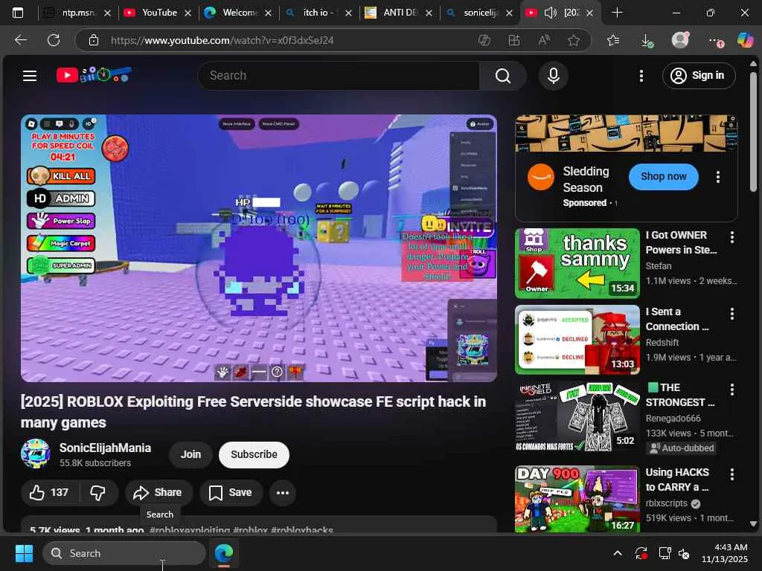Image resolution: width=762 pixels, height=571 pixels.
Task: Click the video player area
Action: pyautogui.click(x=258, y=248)
